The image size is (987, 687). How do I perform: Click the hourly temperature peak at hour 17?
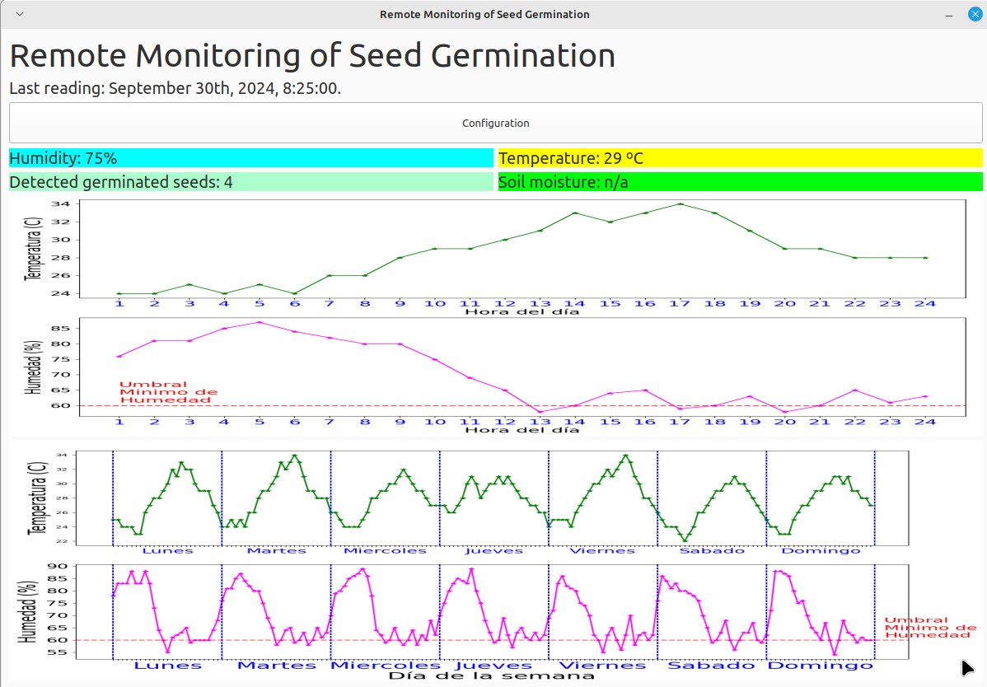pos(680,203)
